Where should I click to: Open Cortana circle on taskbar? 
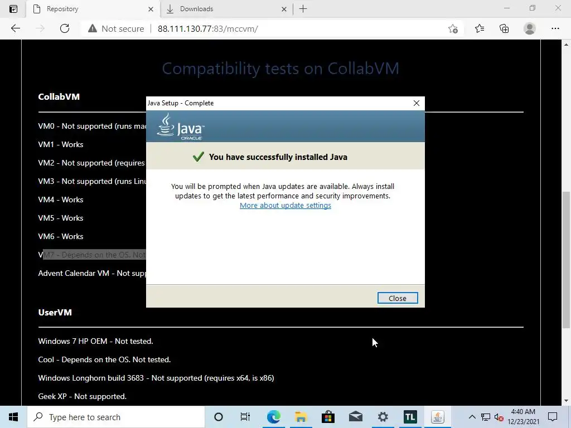219,417
